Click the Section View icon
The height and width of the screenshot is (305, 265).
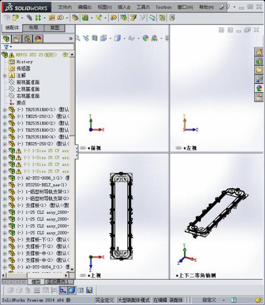95,38
